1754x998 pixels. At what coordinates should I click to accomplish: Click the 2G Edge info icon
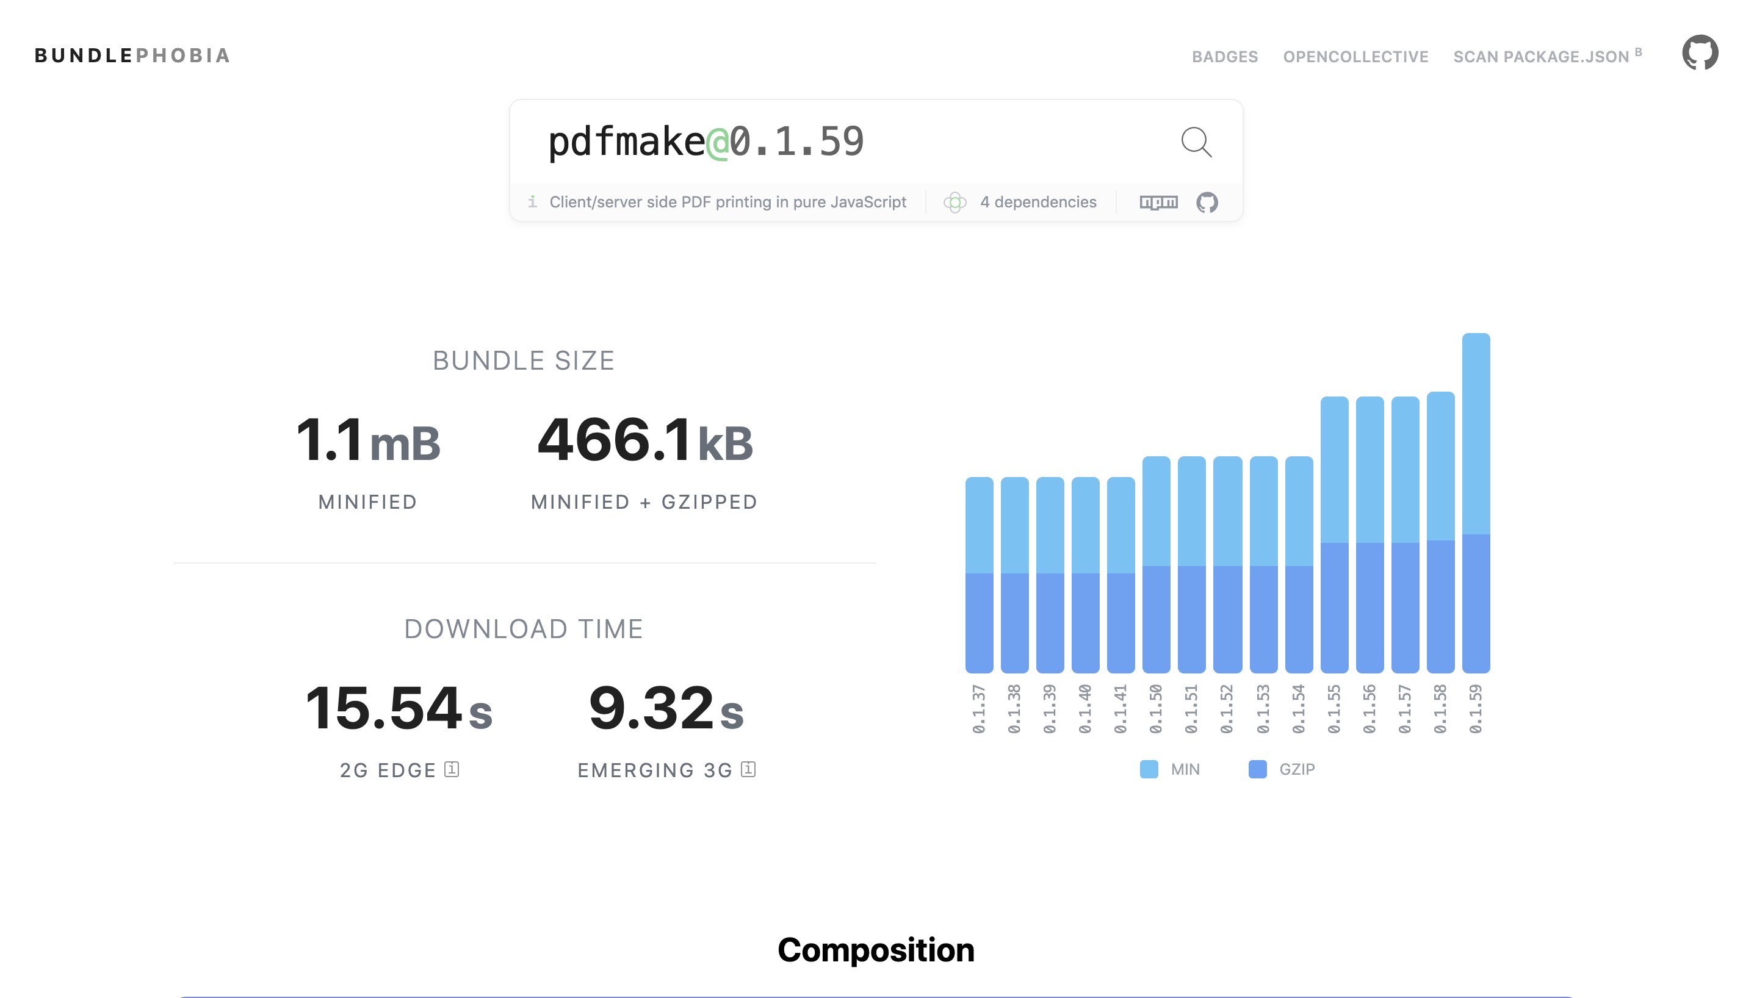[x=451, y=769]
